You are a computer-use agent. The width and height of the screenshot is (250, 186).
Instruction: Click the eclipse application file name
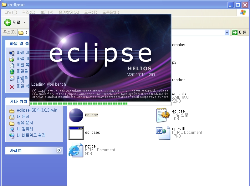click(x=91, y=115)
